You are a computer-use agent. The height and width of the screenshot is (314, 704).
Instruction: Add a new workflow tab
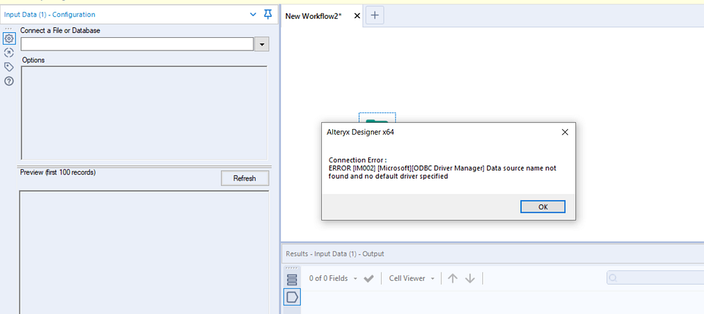point(375,15)
